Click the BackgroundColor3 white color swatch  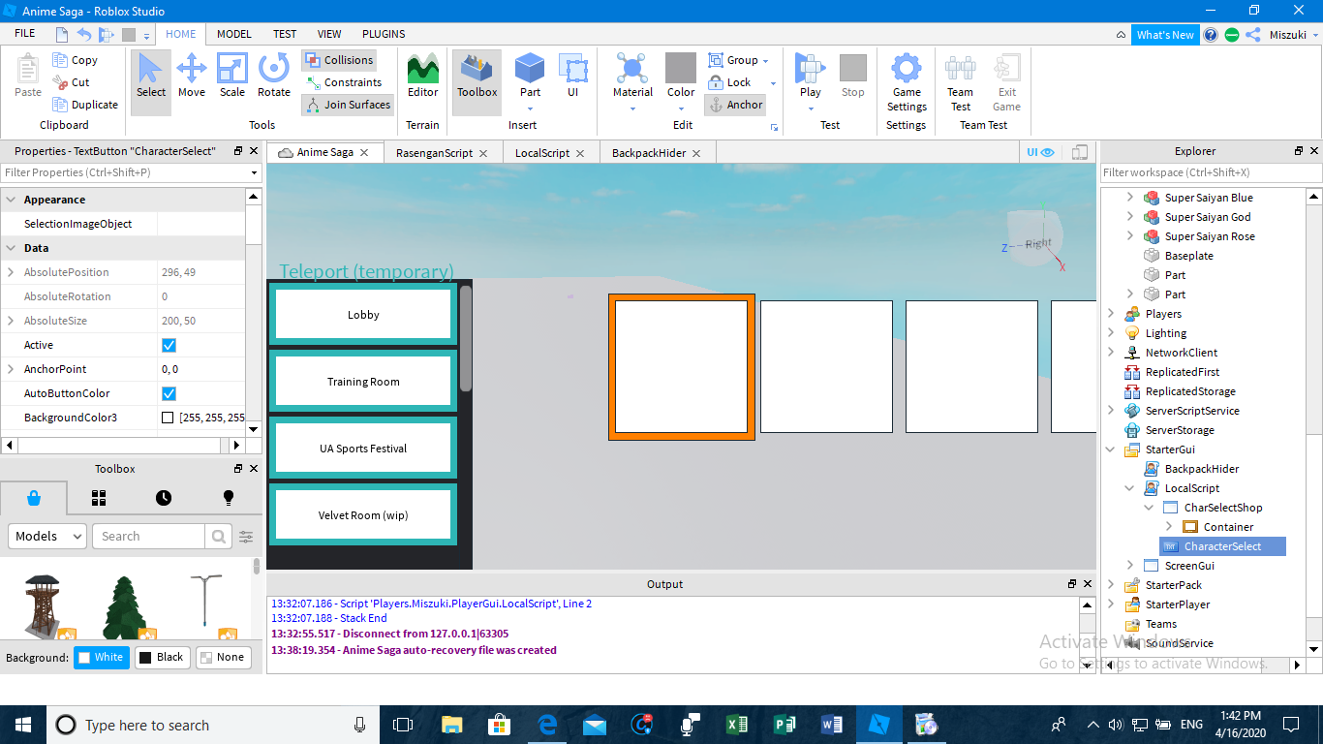click(168, 418)
